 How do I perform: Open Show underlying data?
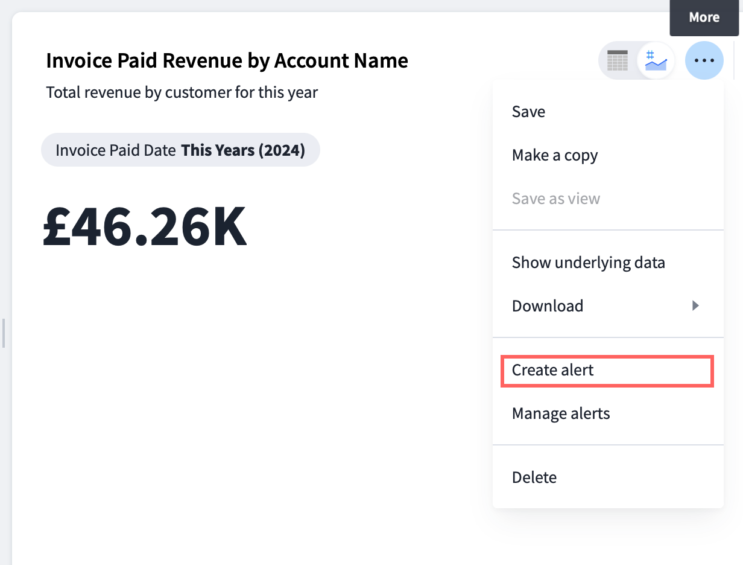tap(588, 263)
